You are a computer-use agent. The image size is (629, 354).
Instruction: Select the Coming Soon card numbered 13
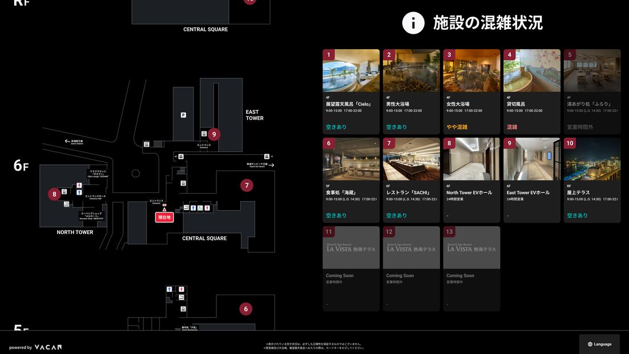[x=471, y=268]
